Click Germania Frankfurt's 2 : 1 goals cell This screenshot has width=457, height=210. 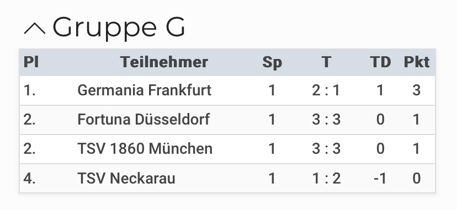coord(326,90)
